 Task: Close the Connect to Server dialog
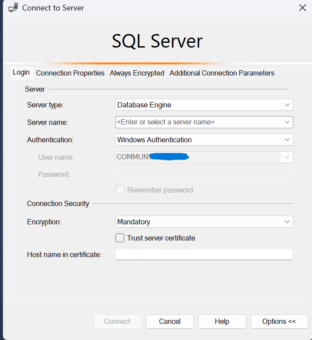(x=302, y=8)
